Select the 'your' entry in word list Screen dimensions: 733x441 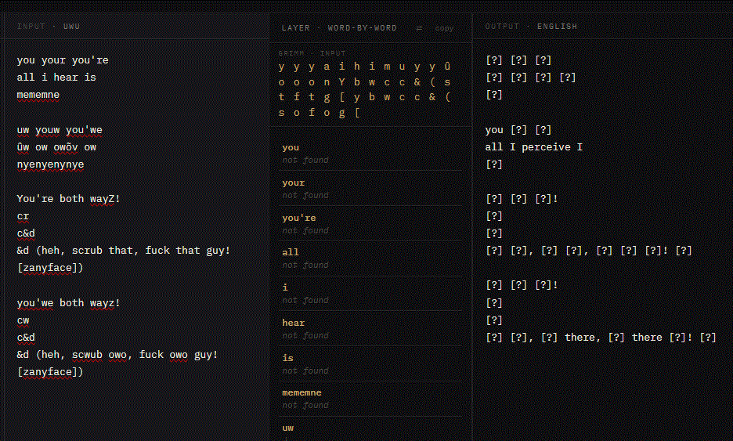293,183
